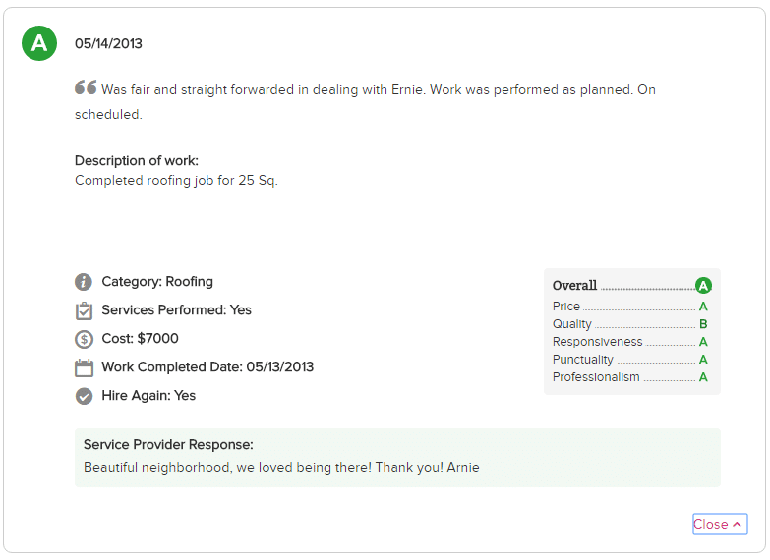Viewport: 770px width, 560px height.
Task: Select the Quality B grade
Action: (x=703, y=324)
